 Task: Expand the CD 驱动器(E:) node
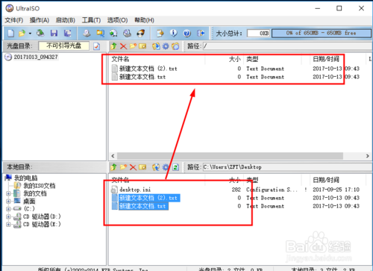pos(8,224)
